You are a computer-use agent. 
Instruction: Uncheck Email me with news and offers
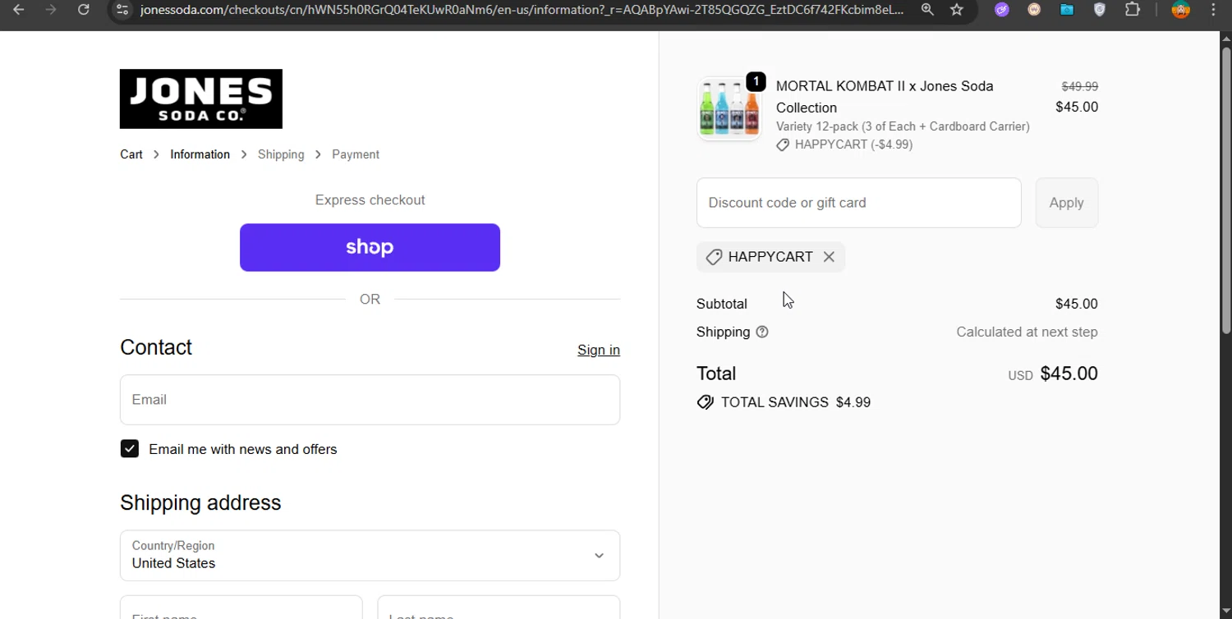click(x=130, y=448)
